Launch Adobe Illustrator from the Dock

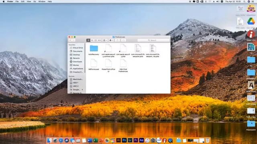tap(118, 140)
